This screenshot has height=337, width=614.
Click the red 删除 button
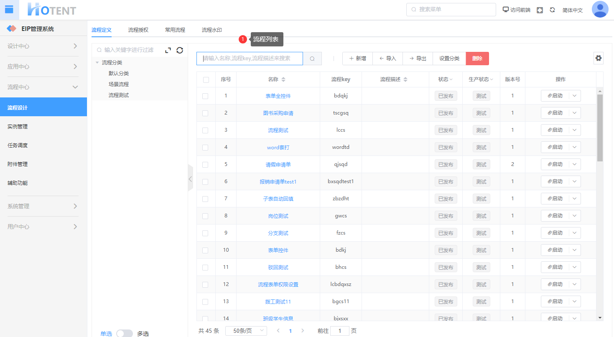[477, 59]
